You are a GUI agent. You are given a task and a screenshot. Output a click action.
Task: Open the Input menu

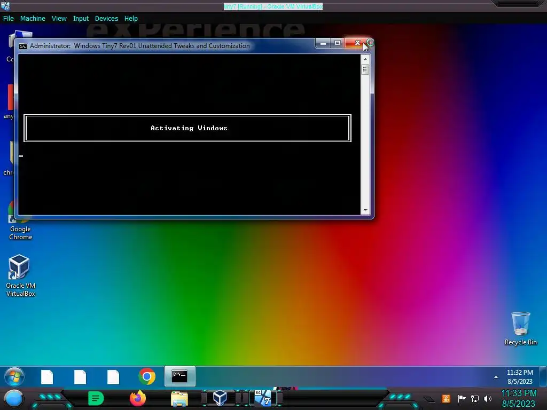coord(81,19)
